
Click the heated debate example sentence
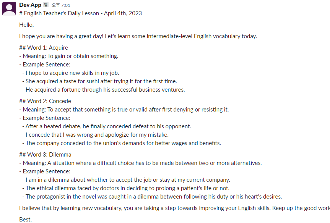[107, 126]
